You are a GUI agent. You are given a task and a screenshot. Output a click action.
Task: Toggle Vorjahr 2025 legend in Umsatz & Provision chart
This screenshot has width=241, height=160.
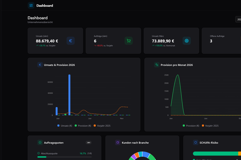102,126
